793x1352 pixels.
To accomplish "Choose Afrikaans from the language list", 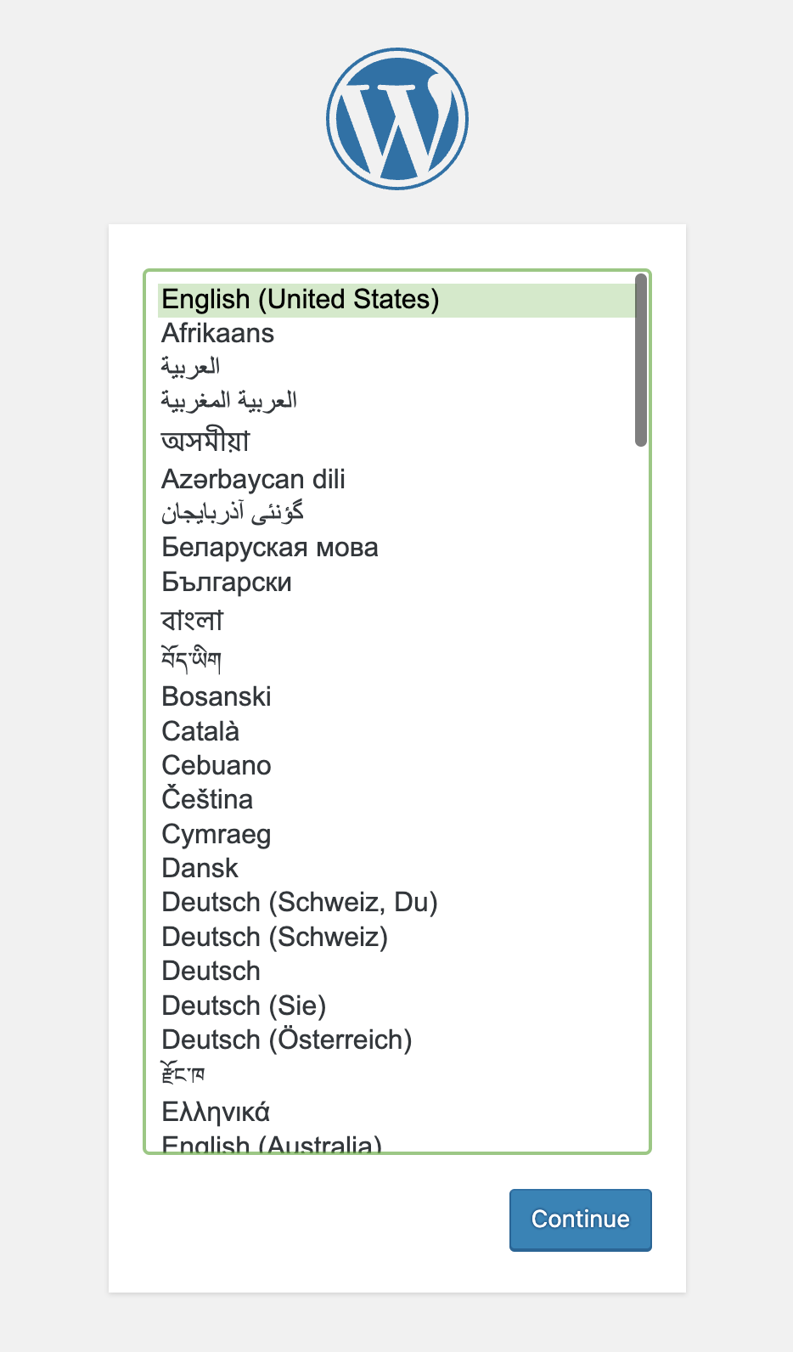I will click(x=218, y=334).
